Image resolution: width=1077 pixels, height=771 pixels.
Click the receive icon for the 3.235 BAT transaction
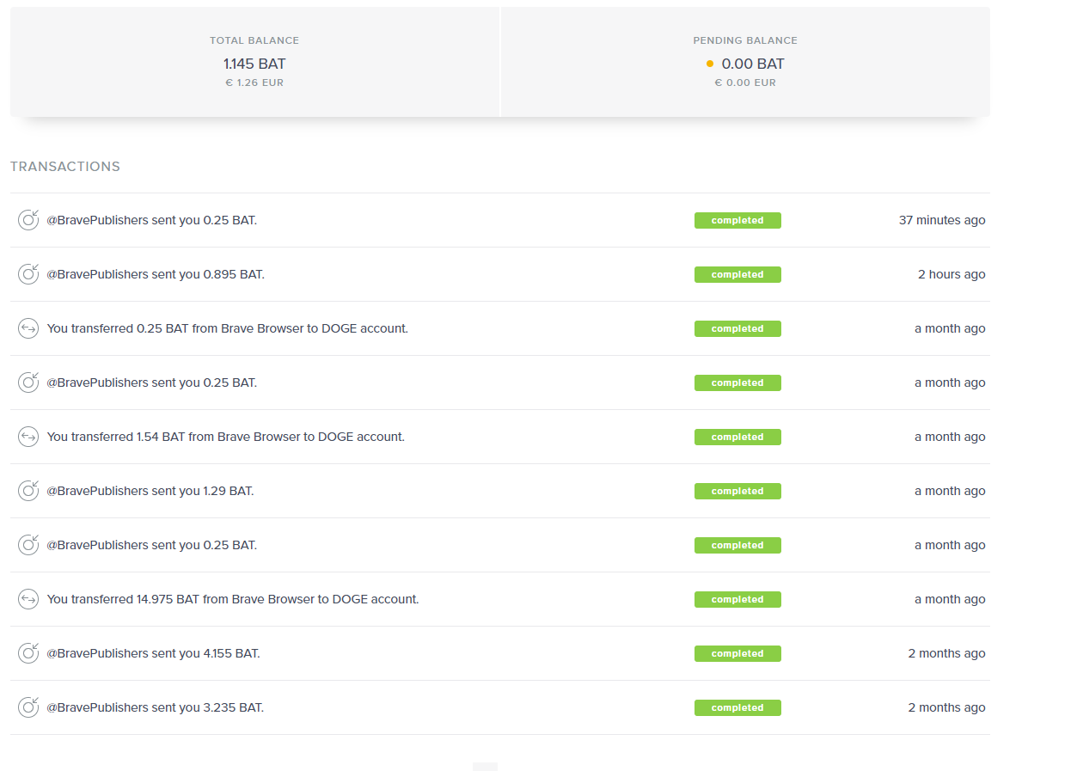click(x=28, y=707)
